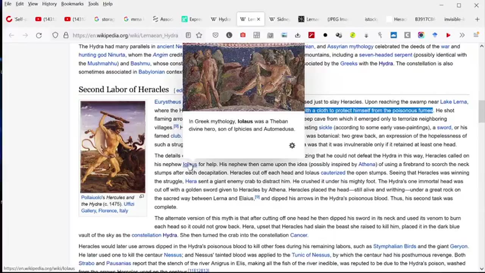Toggle Reader View icon in address bar
This screenshot has height=273, width=485.
pos(188,35)
